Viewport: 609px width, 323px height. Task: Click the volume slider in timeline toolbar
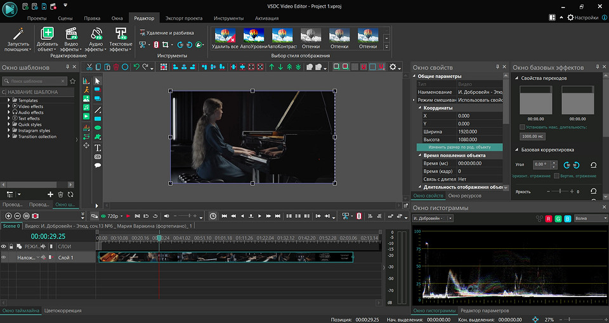(187, 216)
